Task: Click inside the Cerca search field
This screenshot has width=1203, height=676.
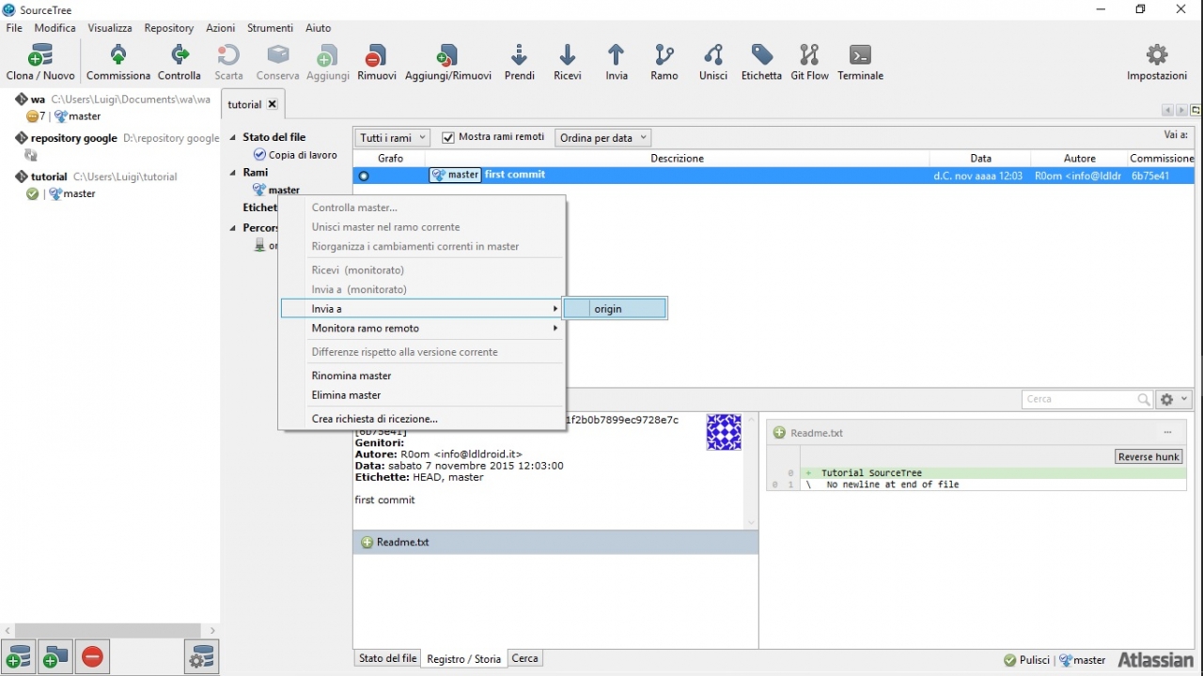Action: coord(1081,400)
